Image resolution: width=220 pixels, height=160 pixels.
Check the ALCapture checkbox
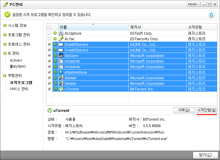coord(49,33)
